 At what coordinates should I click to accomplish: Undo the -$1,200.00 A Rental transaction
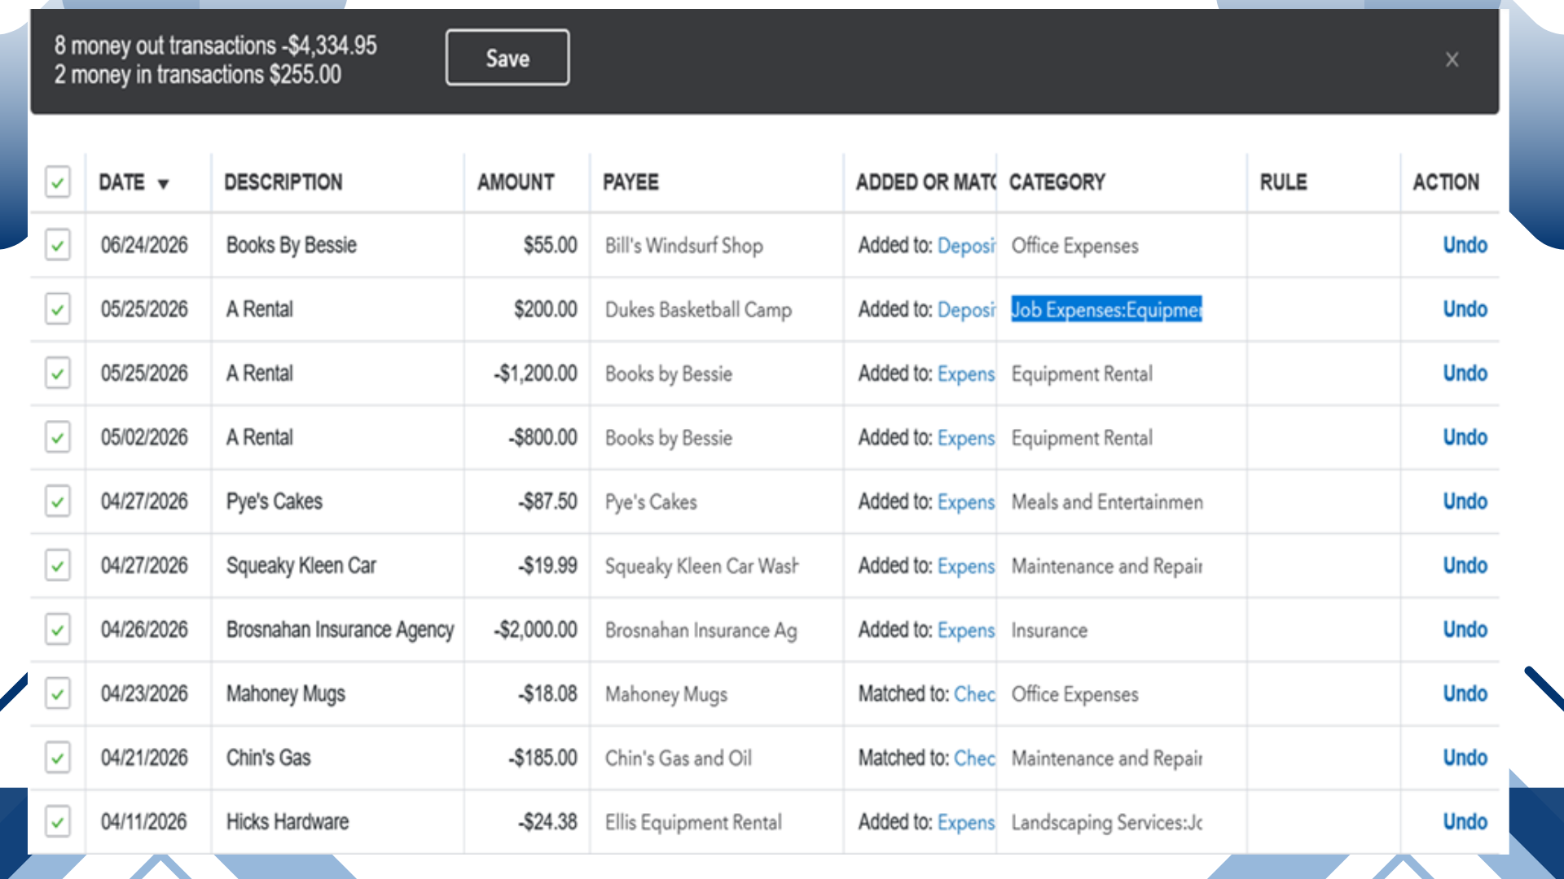click(x=1465, y=374)
